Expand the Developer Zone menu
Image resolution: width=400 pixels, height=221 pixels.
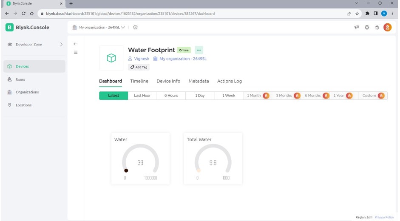(x=34, y=44)
